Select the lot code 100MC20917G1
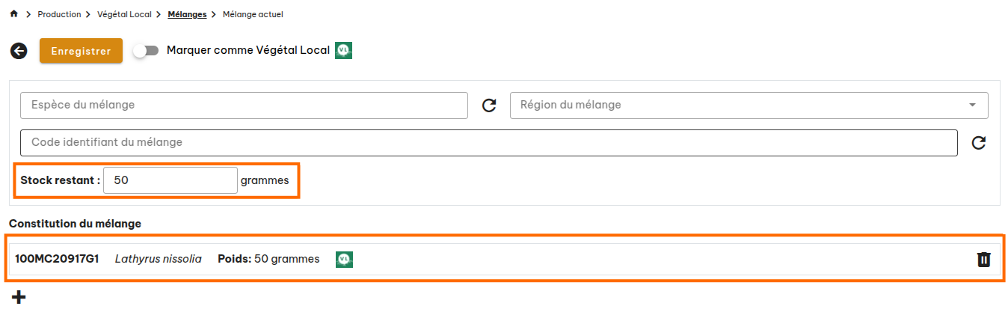Viewport: 1008px width, 312px height. click(x=57, y=259)
